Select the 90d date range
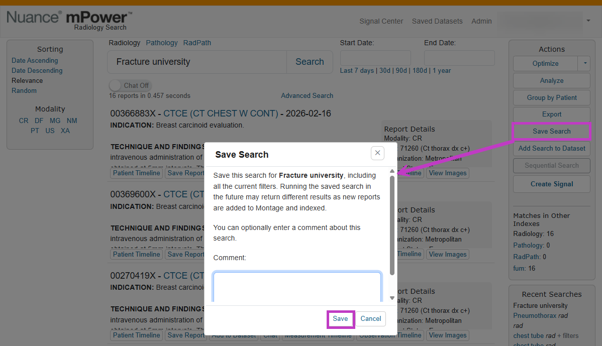 (401, 71)
